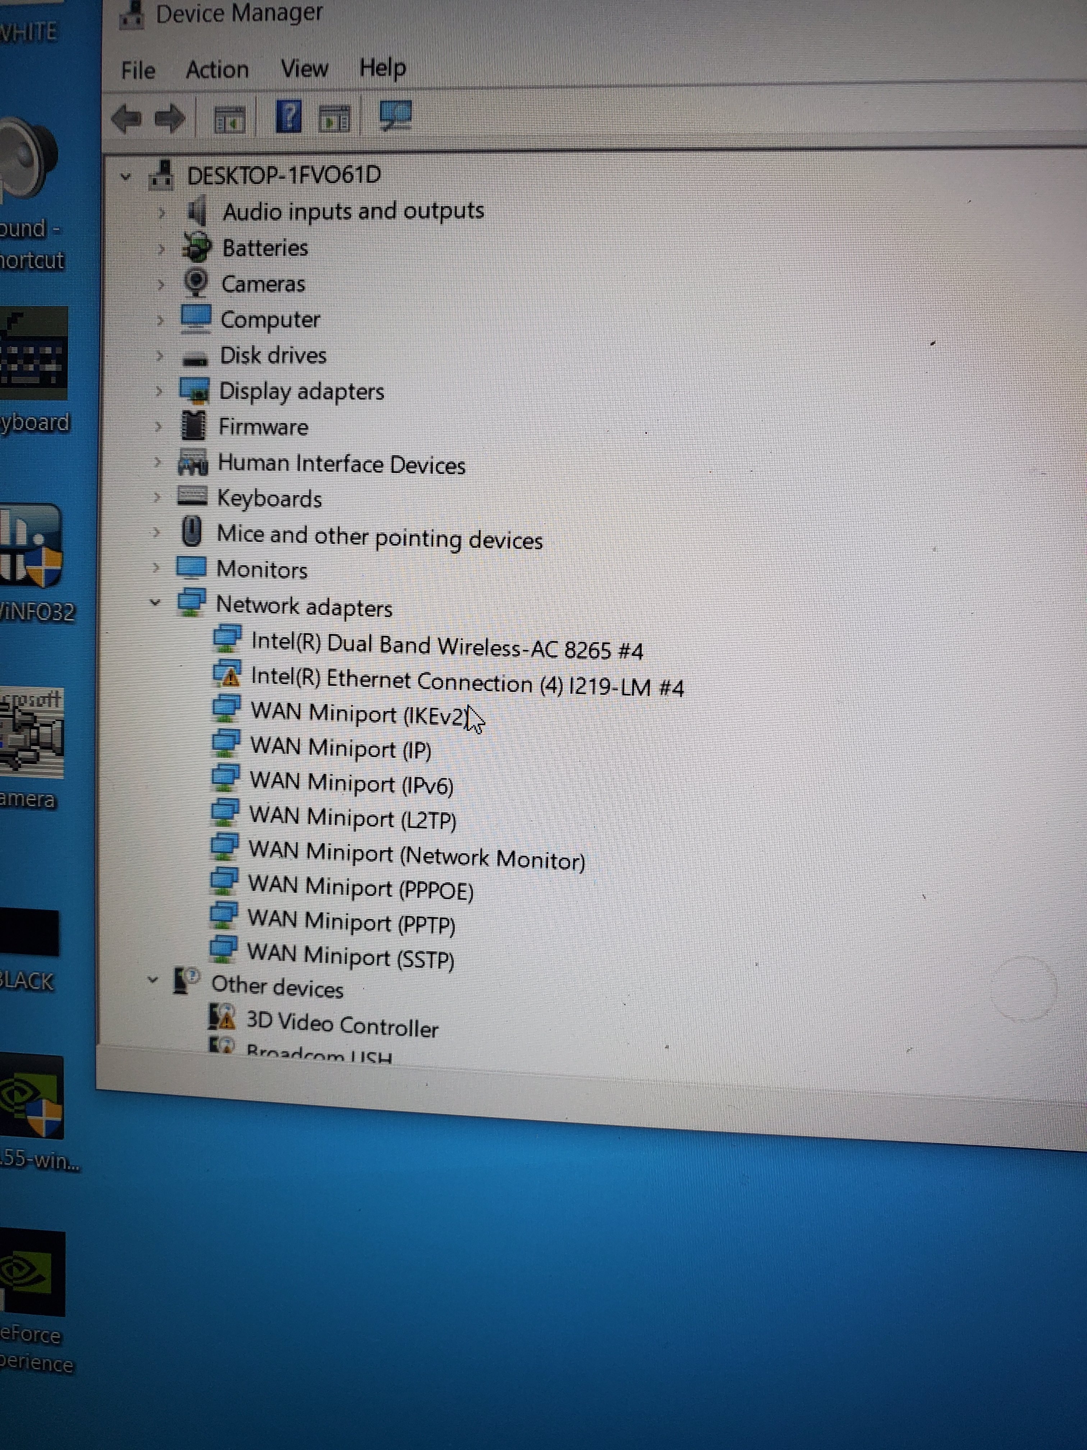Click the Monitors icon
The image size is (1087, 1450).
(191, 567)
